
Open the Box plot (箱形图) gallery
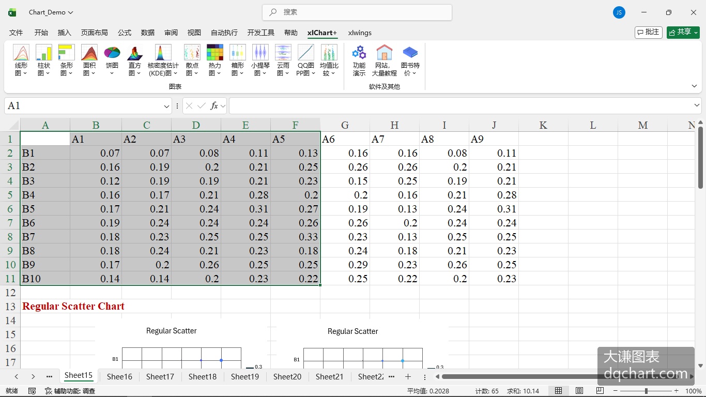click(x=238, y=60)
